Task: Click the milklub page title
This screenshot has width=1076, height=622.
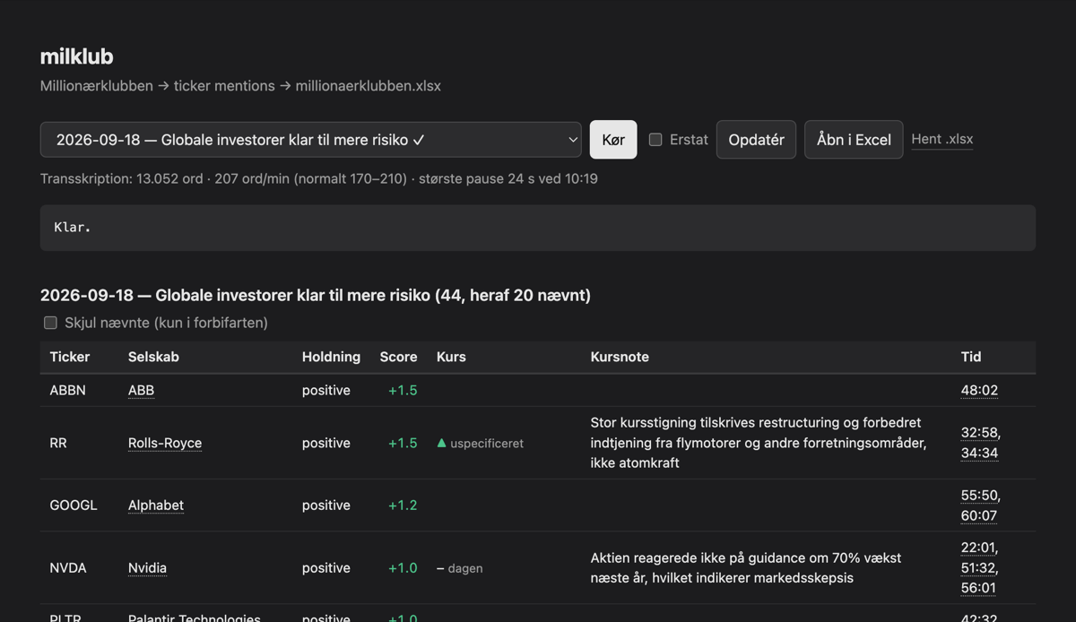Action: [76, 56]
